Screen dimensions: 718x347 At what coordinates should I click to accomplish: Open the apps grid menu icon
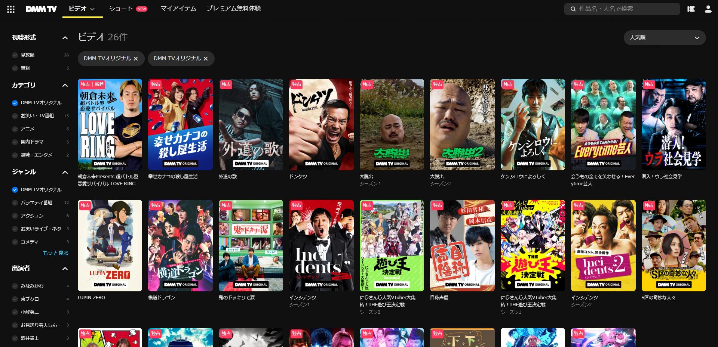point(11,9)
